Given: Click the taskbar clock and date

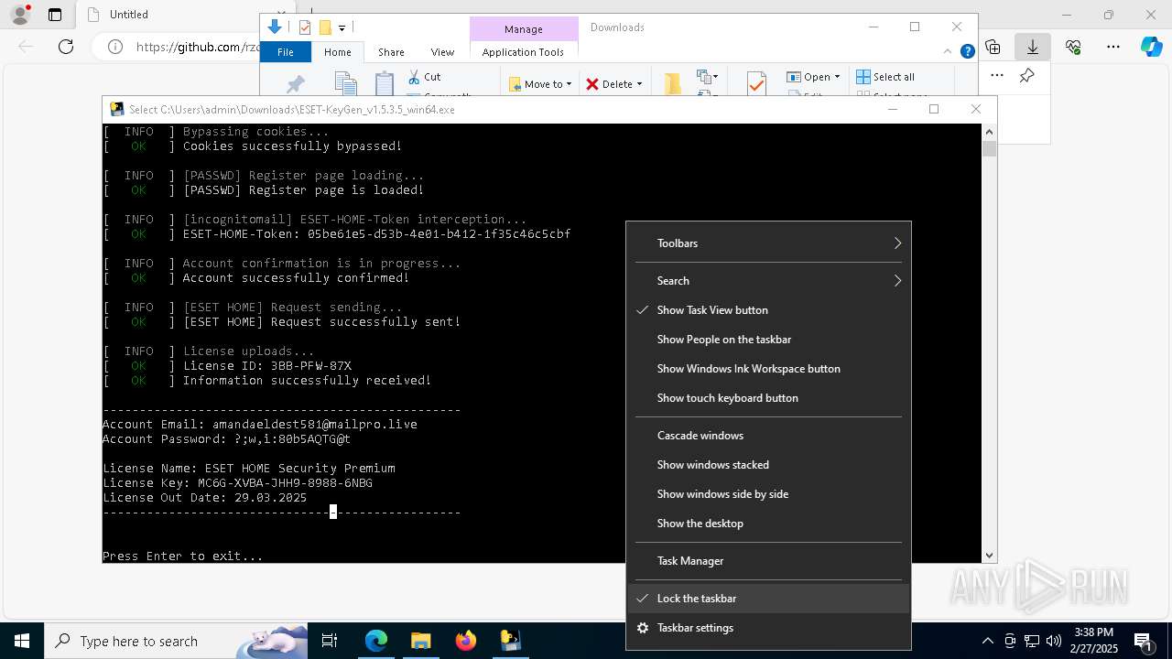Looking at the screenshot, I should [x=1094, y=641].
